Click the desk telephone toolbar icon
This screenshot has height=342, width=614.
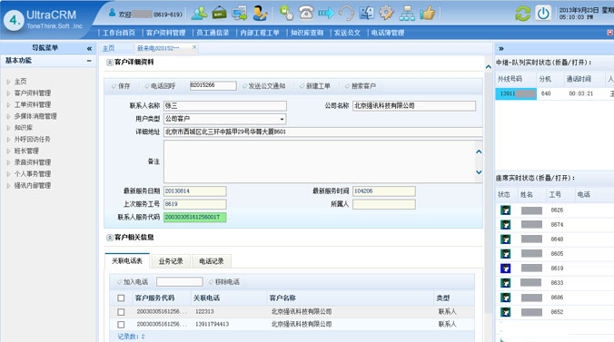(x=306, y=13)
